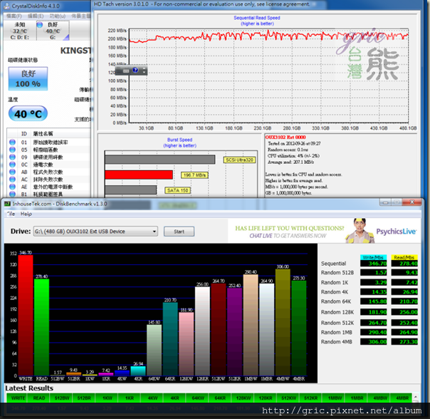Click the Sequential Read Speed graph title
Image resolution: width=430 pixels, height=419 pixels.
257,18
